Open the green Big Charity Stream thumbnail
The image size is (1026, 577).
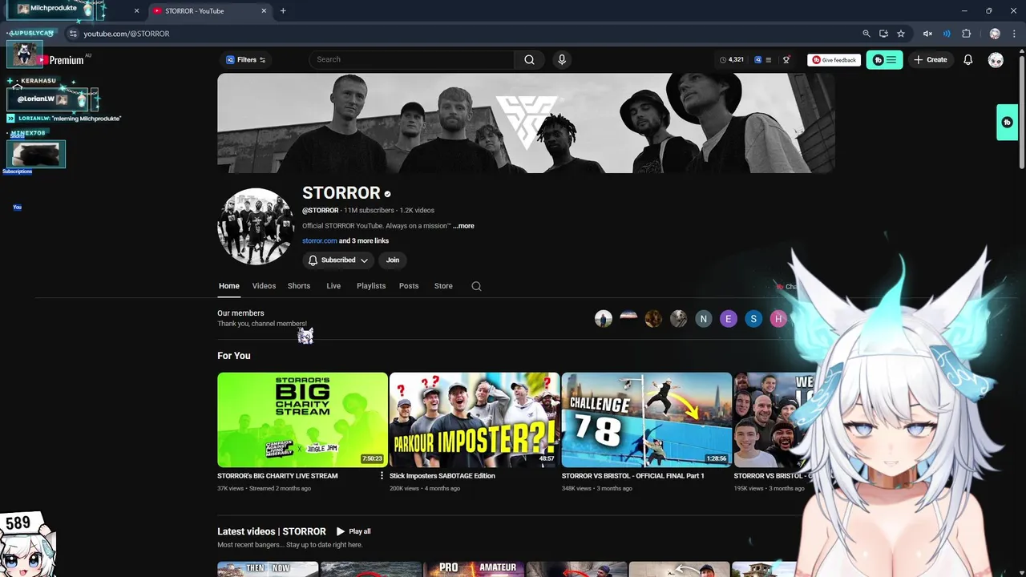[x=302, y=419]
